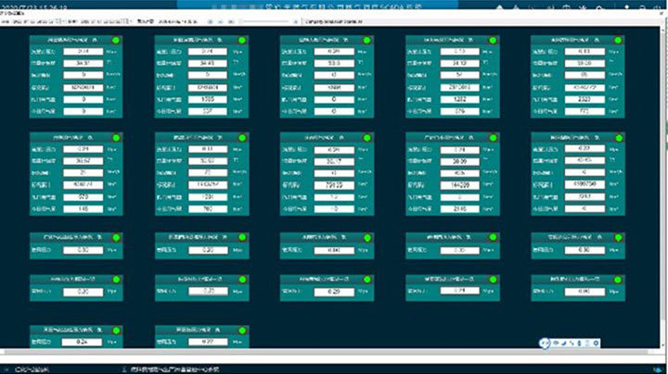
Task: Click the value field showing 729.29
Action: (334, 185)
